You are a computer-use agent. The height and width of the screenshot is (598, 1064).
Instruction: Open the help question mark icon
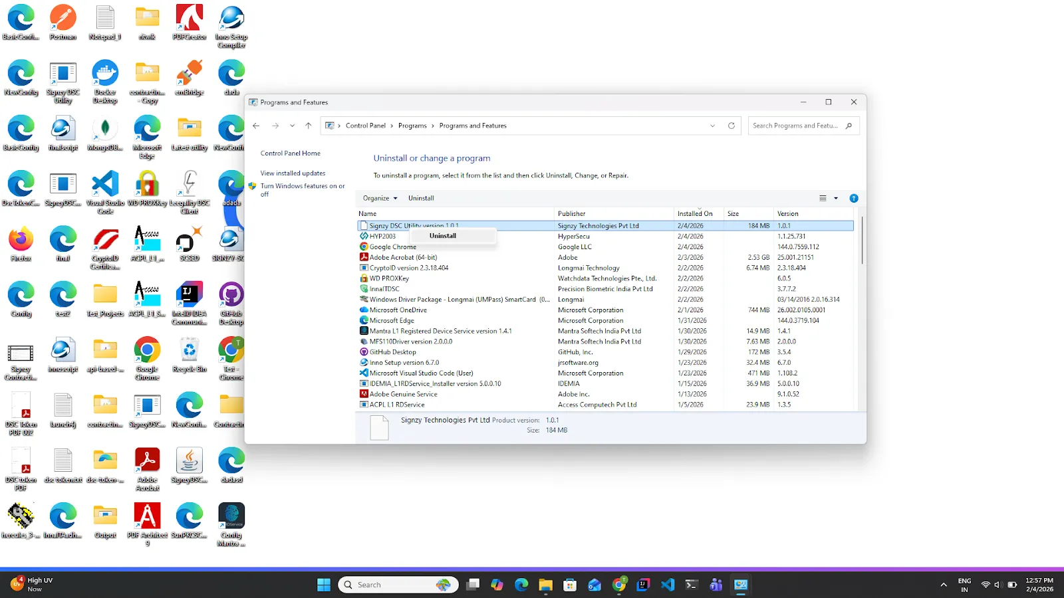854,198
